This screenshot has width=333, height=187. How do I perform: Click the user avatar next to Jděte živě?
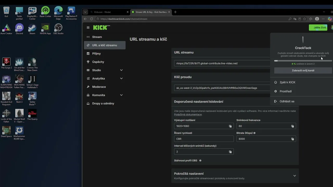point(332,28)
